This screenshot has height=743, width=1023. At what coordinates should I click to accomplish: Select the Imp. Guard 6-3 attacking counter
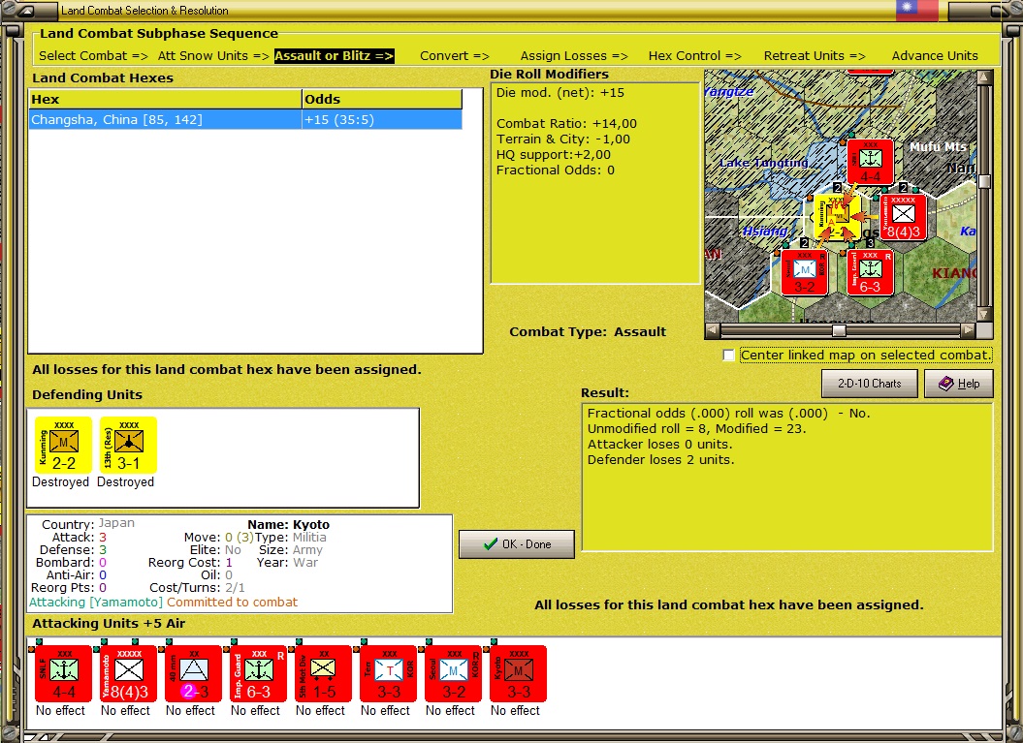pos(258,674)
